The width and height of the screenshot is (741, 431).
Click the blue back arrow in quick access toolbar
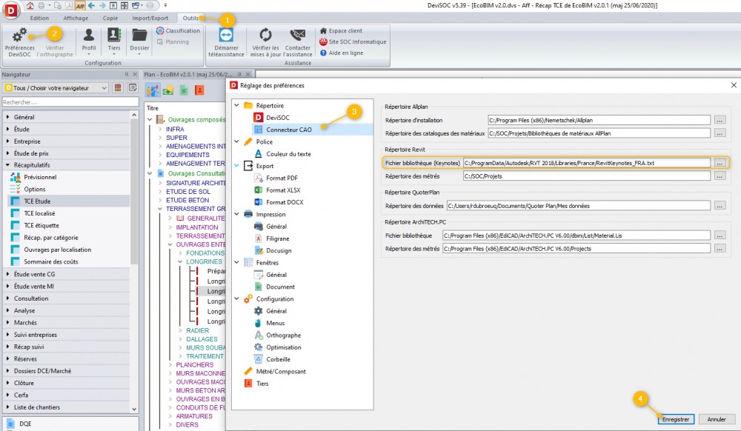pyautogui.click(x=92, y=6)
